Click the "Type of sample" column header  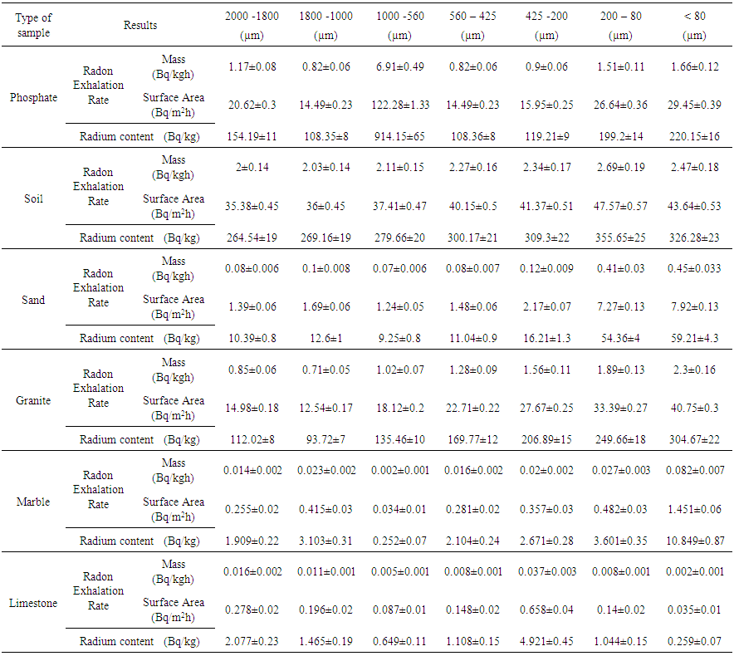34,25
